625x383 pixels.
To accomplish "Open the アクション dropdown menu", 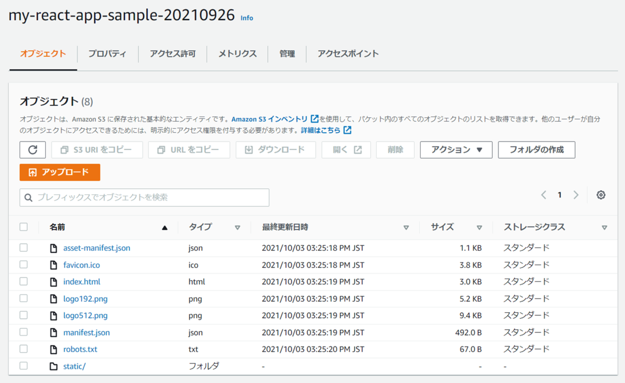I will click(456, 150).
